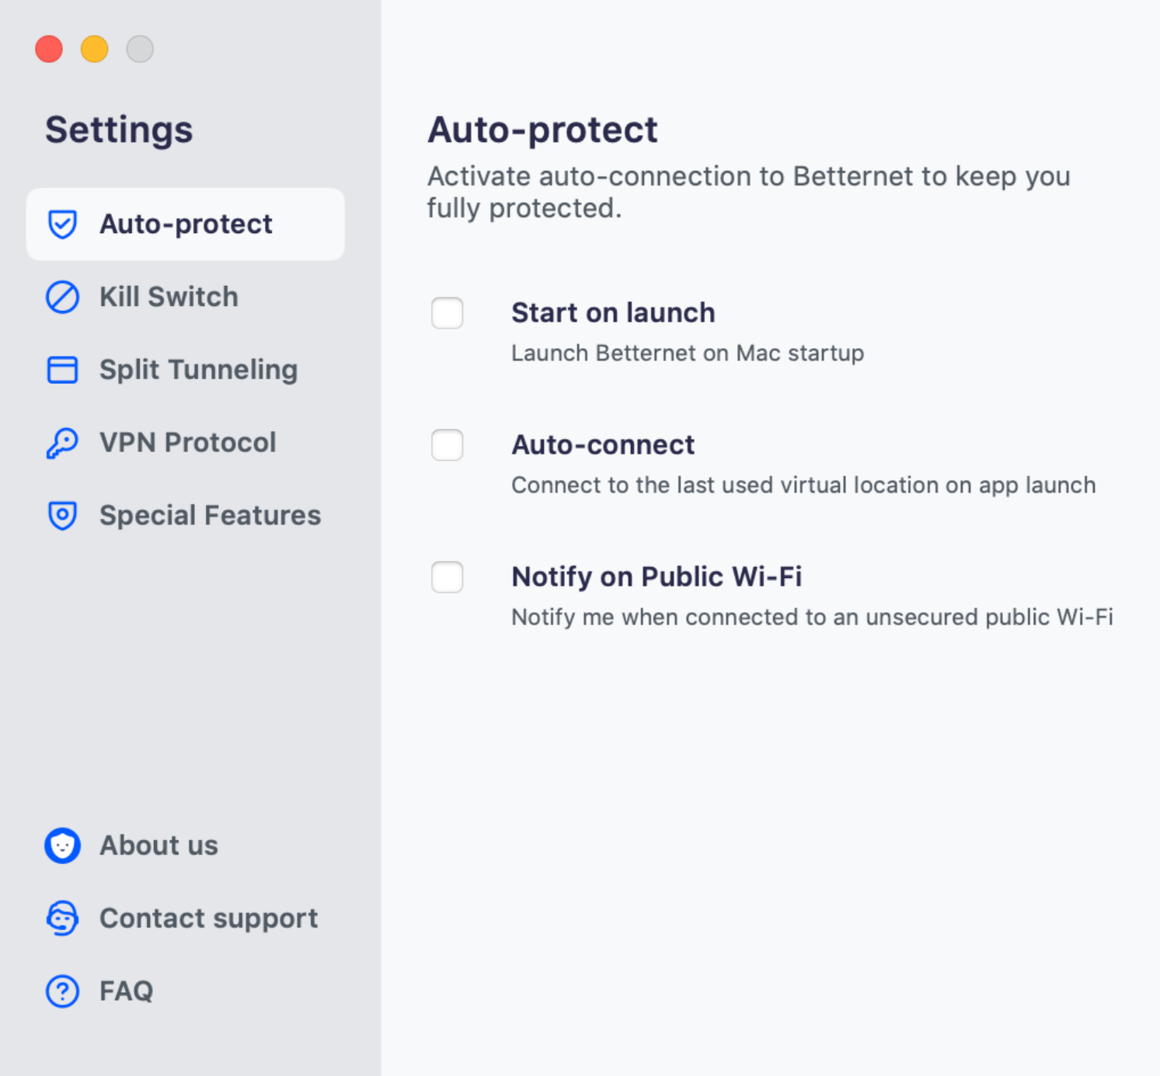This screenshot has width=1160, height=1076.
Task: Click the Auto-protect shield icon
Action: pyautogui.click(x=62, y=225)
